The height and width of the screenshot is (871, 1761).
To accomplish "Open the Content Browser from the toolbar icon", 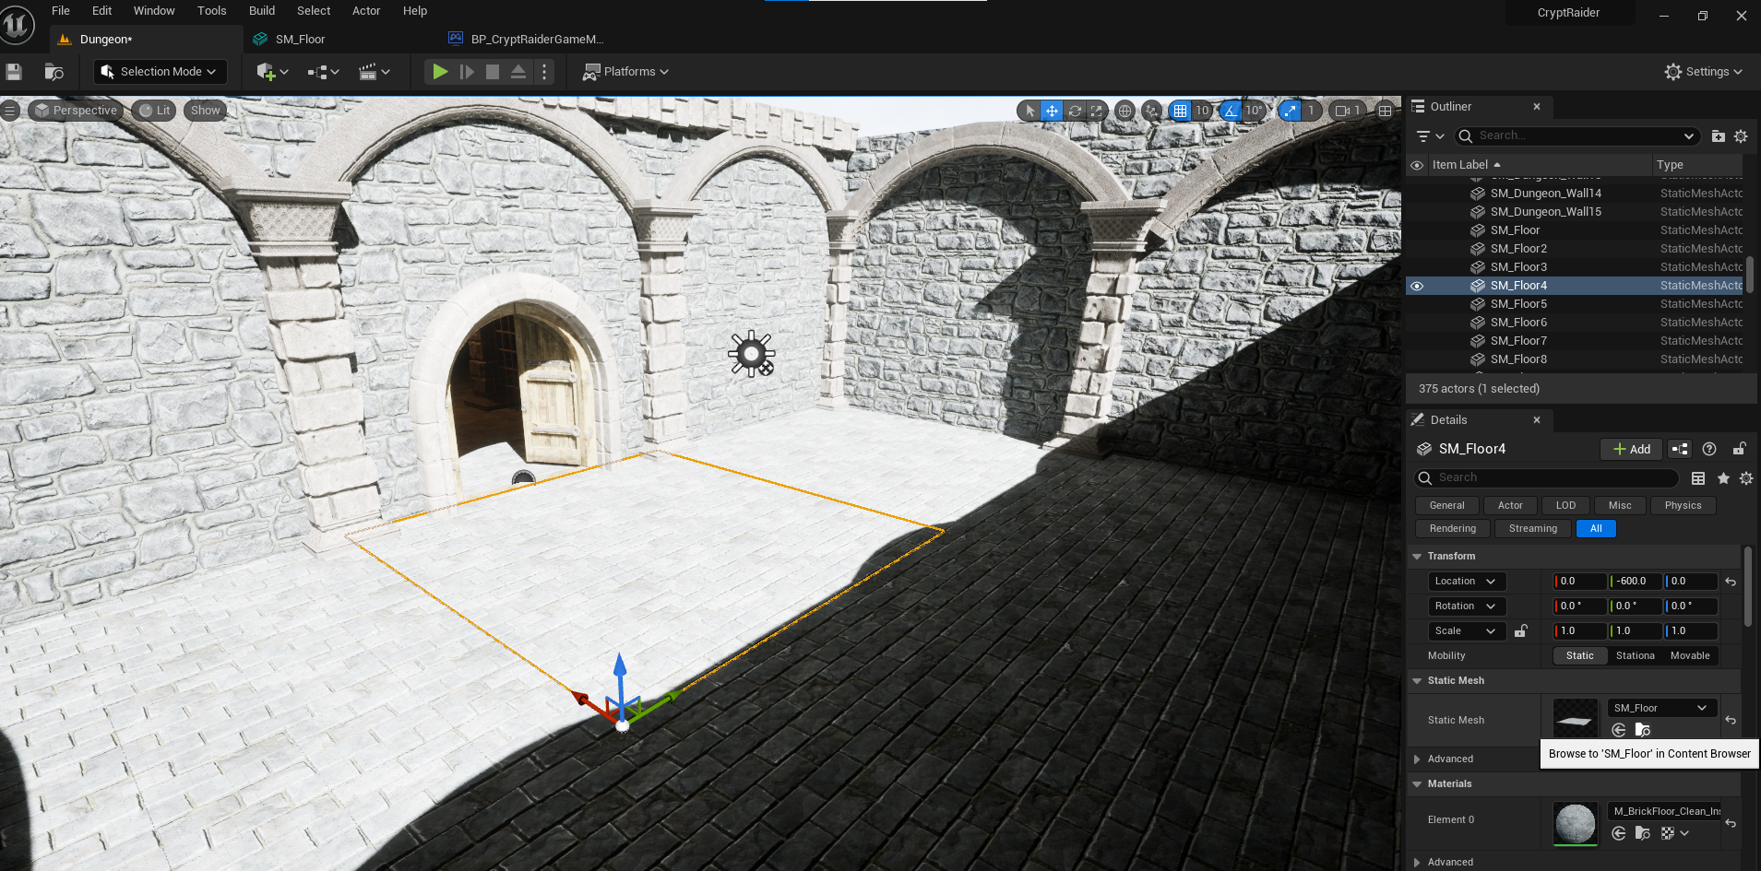I will (x=54, y=72).
